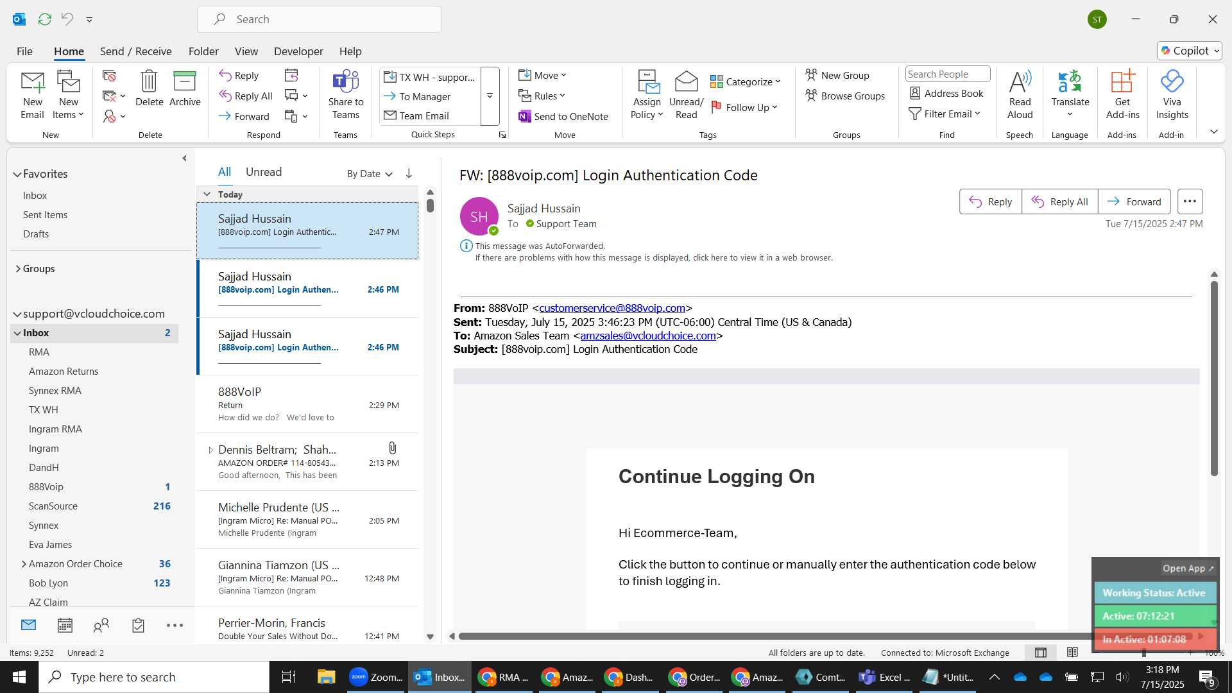Image resolution: width=1232 pixels, height=693 pixels.
Task: Reverse sort order arrow in message list
Action: coord(409,173)
